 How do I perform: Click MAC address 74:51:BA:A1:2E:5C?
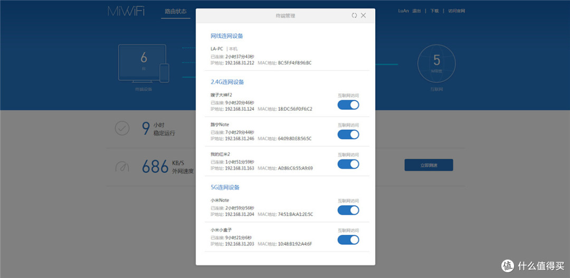(295, 214)
